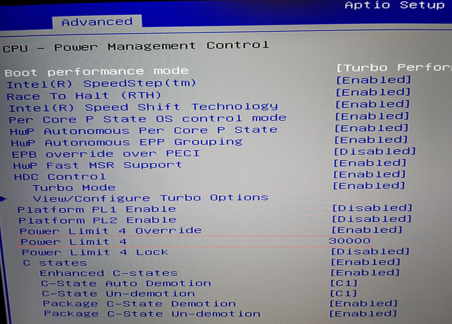Change Package C-State Demotion [Enabled] value
This screenshot has height=324, width=452.
click(x=364, y=303)
